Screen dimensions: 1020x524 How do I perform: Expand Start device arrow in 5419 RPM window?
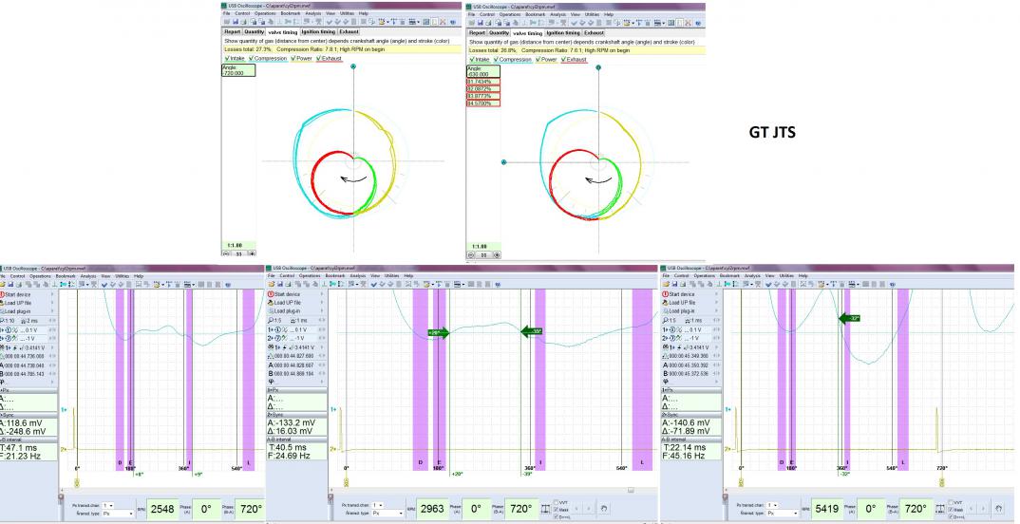click(716, 294)
